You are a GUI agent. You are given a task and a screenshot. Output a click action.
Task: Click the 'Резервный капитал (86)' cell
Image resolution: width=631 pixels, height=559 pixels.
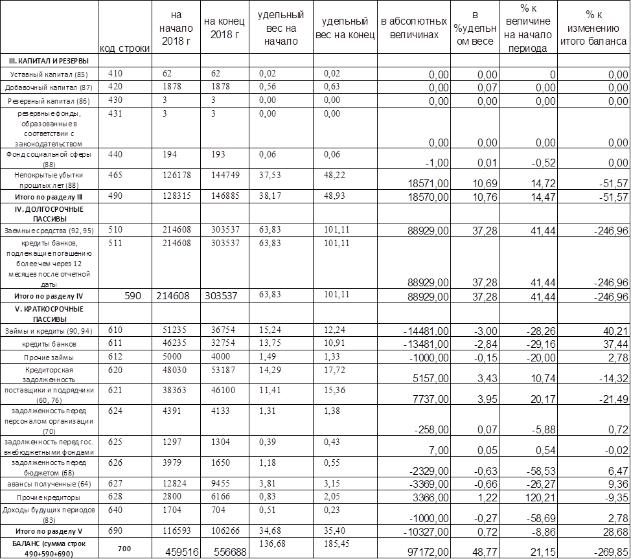tap(49, 100)
